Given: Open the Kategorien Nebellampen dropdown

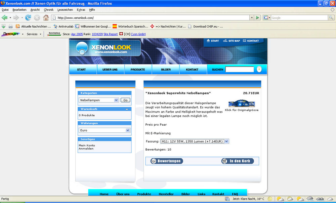Looking at the screenshot, I should [x=116, y=100].
